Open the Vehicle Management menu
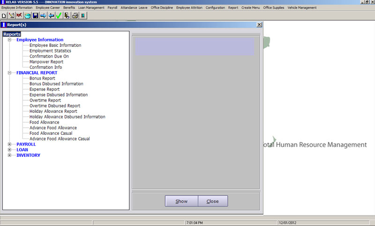The height and width of the screenshot is (226, 375). click(x=302, y=7)
